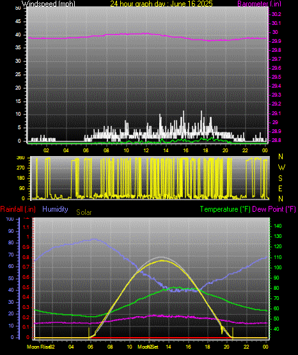Click the 140 temperature scale value
Image resolution: width=298 pixels, height=355 pixels.
point(278,226)
